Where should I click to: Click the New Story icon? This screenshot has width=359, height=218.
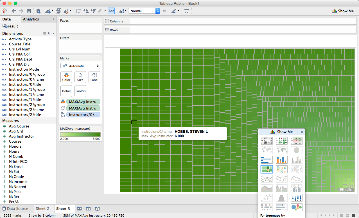coord(97,208)
